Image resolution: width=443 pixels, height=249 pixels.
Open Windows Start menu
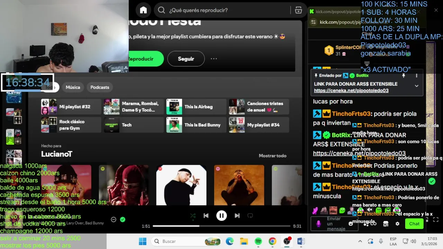click(143, 241)
